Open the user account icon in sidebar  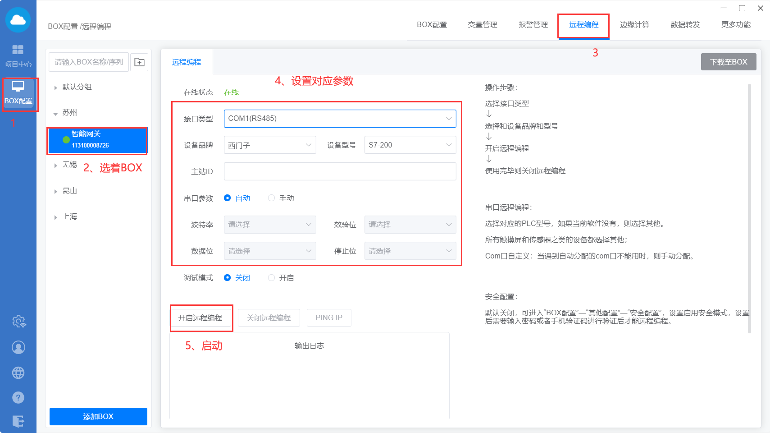coord(18,347)
